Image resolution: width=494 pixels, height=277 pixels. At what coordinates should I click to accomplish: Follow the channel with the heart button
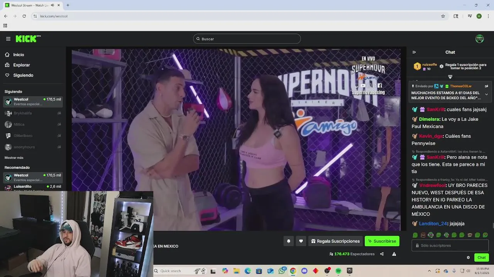[x=301, y=241]
